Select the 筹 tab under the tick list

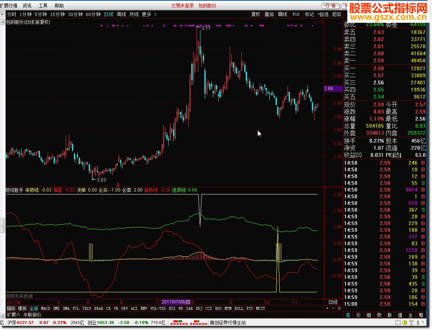421,315
